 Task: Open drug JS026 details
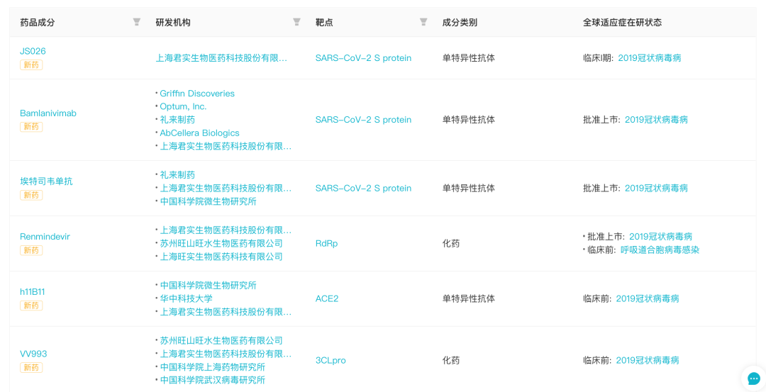tap(33, 51)
